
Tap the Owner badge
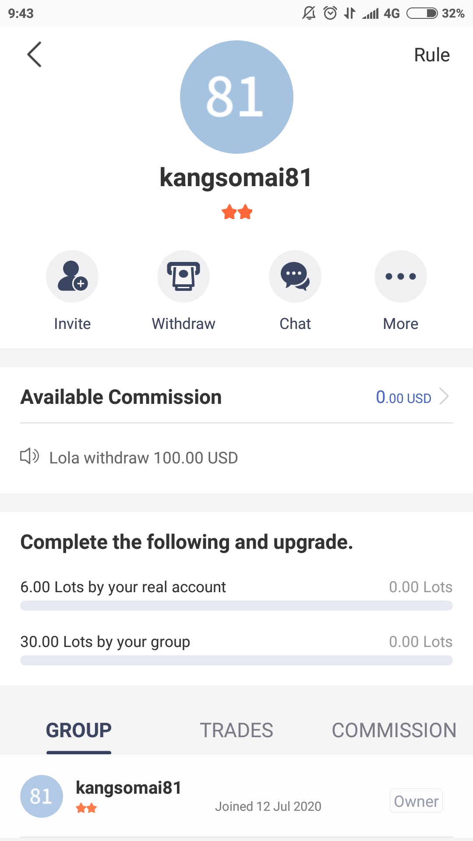[416, 801]
